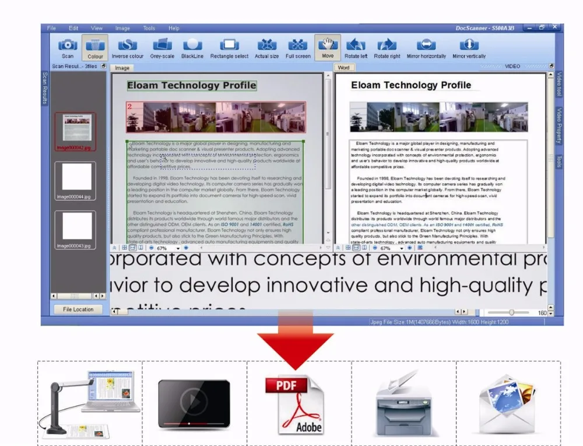Open the Video Property side tab
Viewport: 583px width, 446px height.
coord(559,126)
